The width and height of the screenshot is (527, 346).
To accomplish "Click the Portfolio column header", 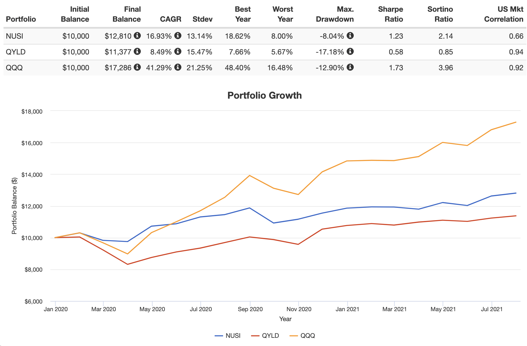I will (21, 19).
